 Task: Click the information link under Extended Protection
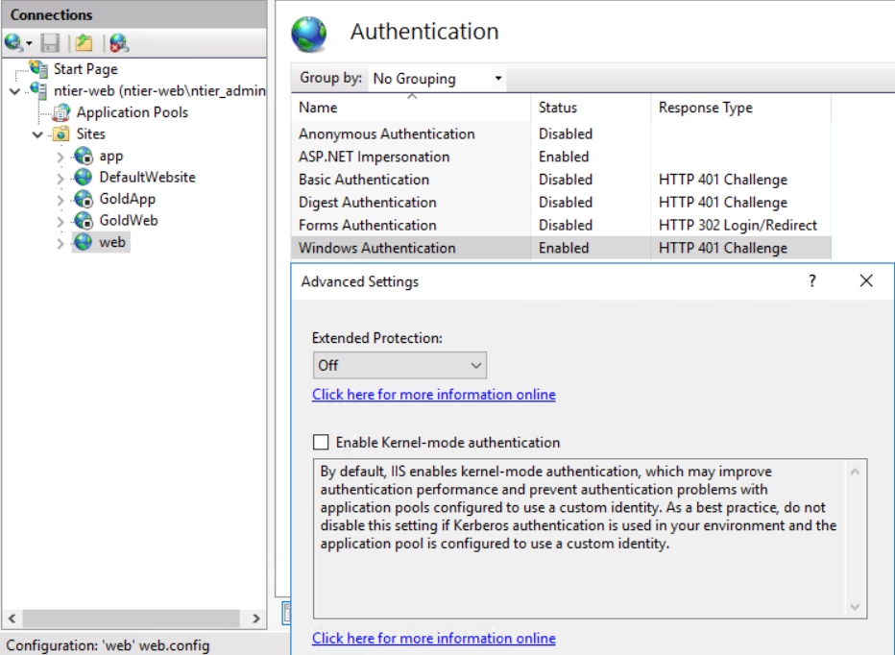[433, 395]
